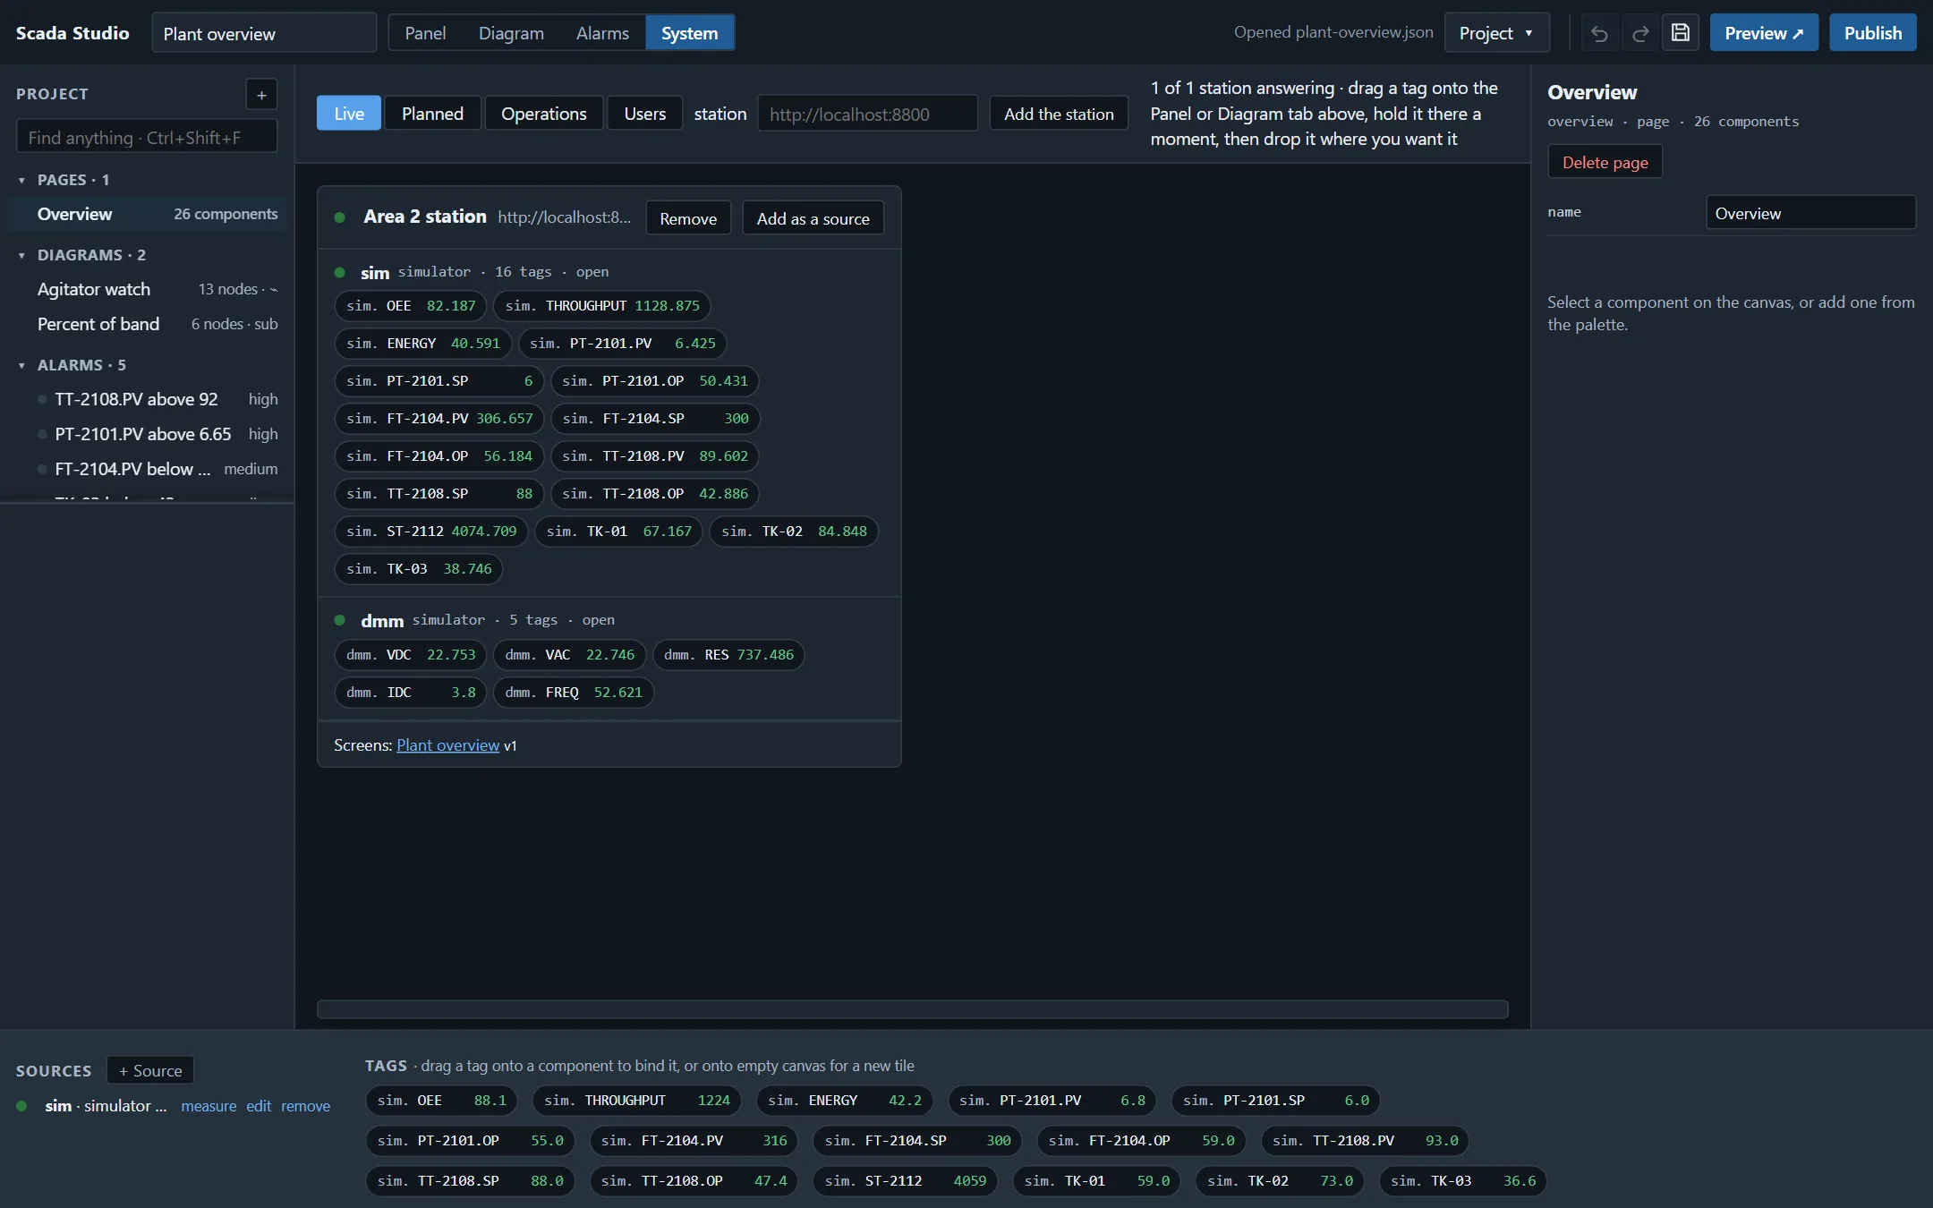Viewport: 1933px width, 1208px height.
Task: Click bottom tag sim. ST-2112 4059
Action: [906, 1181]
